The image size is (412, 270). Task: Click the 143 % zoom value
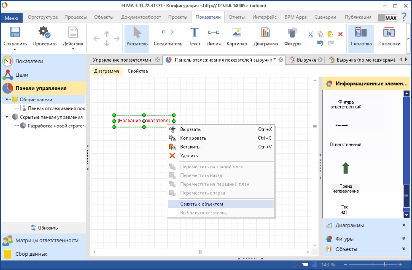click(328, 265)
